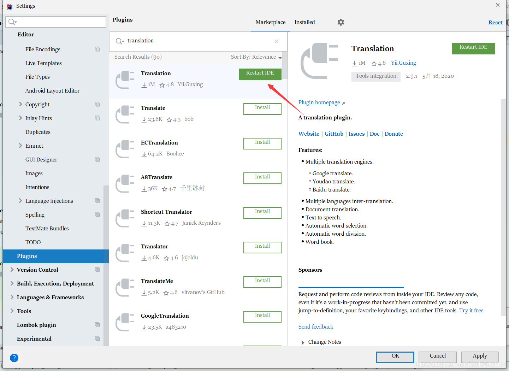Switch to the Marketplace tab
The image size is (509, 371).
pyautogui.click(x=271, y=22)
